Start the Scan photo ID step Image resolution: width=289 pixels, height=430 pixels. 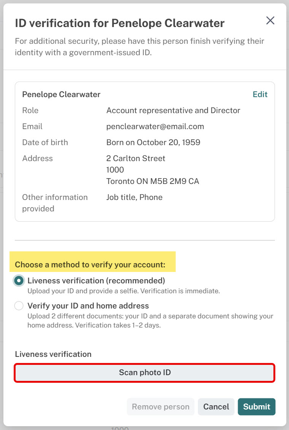click(x=144, y=372)
